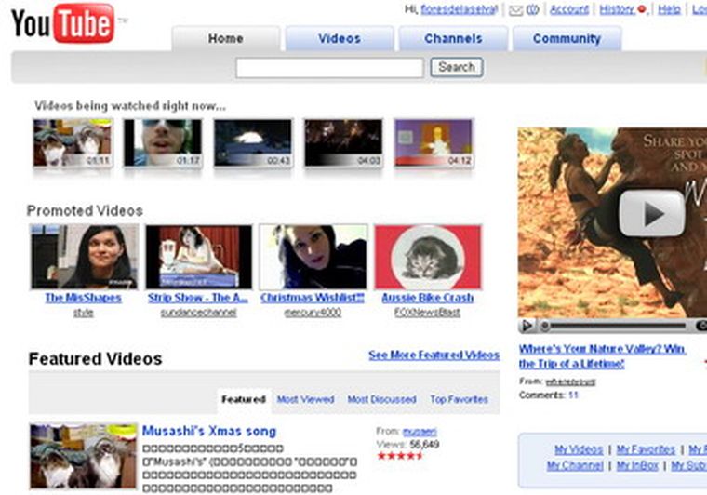Open the Aussie Bike Crash title link
This screenshot has height=495, width=707.
[x=427, y=298]
